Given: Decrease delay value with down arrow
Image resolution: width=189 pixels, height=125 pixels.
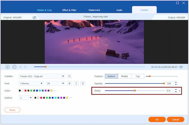Looking at the screenshot, I should point(176,92).
